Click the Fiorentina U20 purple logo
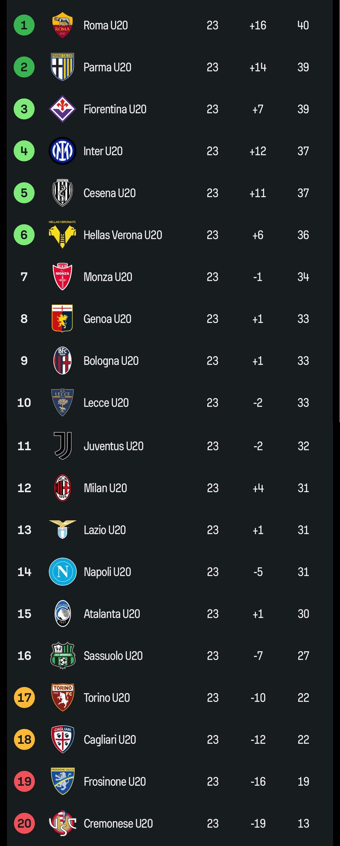The width and height of the screenshot is (340, 846). [63, 109]
